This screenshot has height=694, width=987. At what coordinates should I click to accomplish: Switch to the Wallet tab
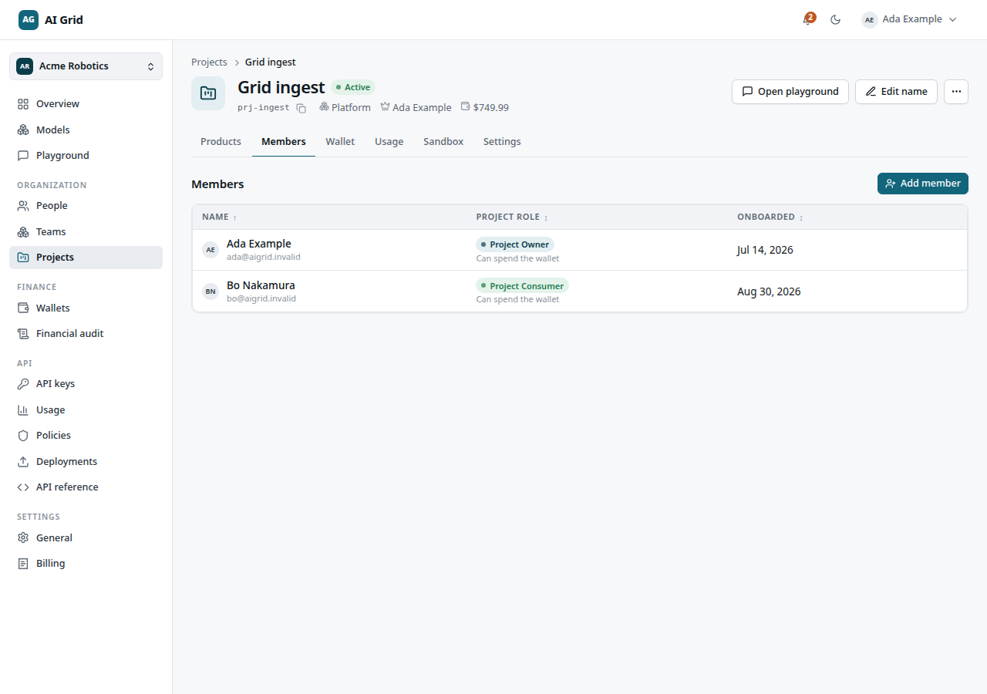point(340,142)
